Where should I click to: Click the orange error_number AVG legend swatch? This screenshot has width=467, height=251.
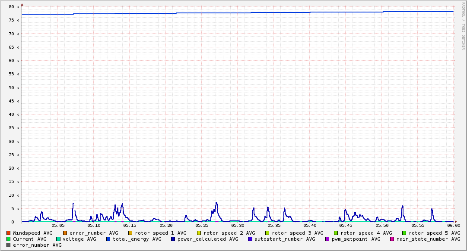click(65, 233)
